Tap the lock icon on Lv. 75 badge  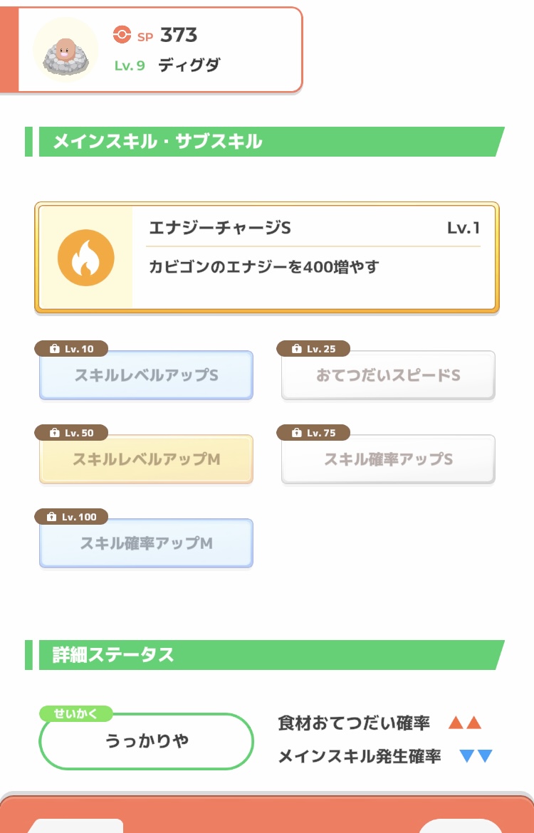click(x=297, y=433)
